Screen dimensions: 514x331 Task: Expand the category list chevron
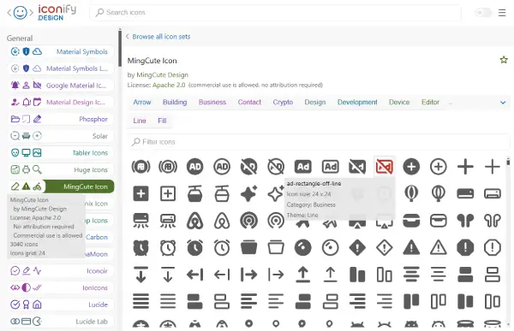(503, 103)
